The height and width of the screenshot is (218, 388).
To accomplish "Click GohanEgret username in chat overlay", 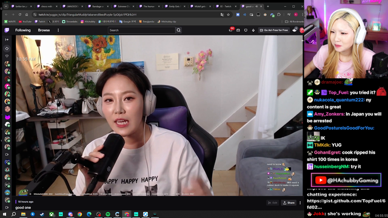I will 327,153.
